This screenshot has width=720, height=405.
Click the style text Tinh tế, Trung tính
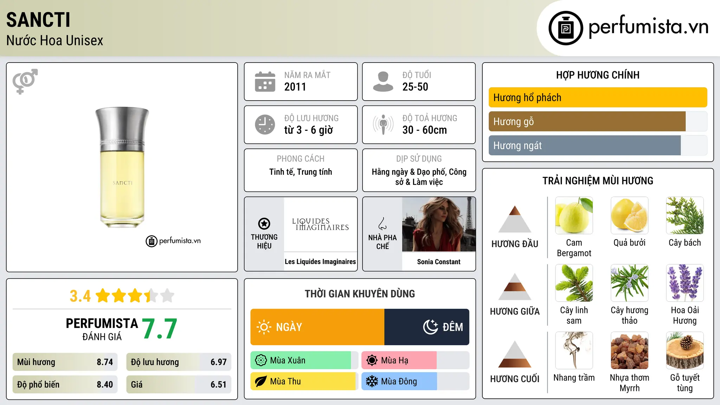[x=301, y=172]
